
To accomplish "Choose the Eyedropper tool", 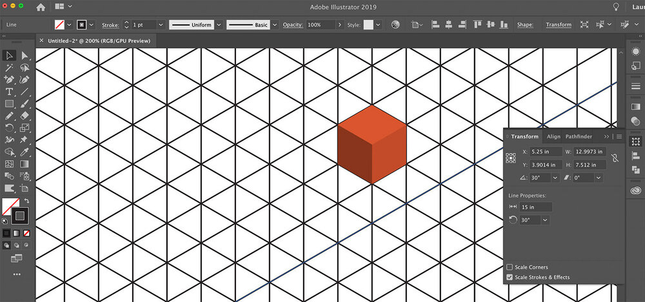I will coord(25,152).
